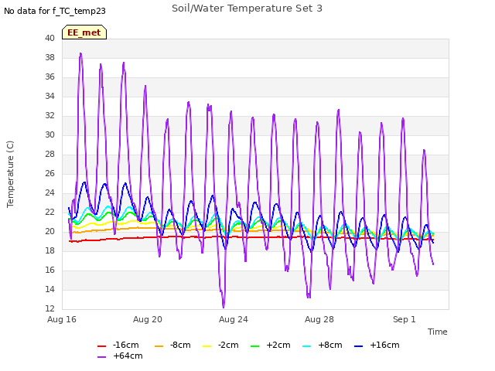Click the 38 y-axis tick label

coord(49,57)
